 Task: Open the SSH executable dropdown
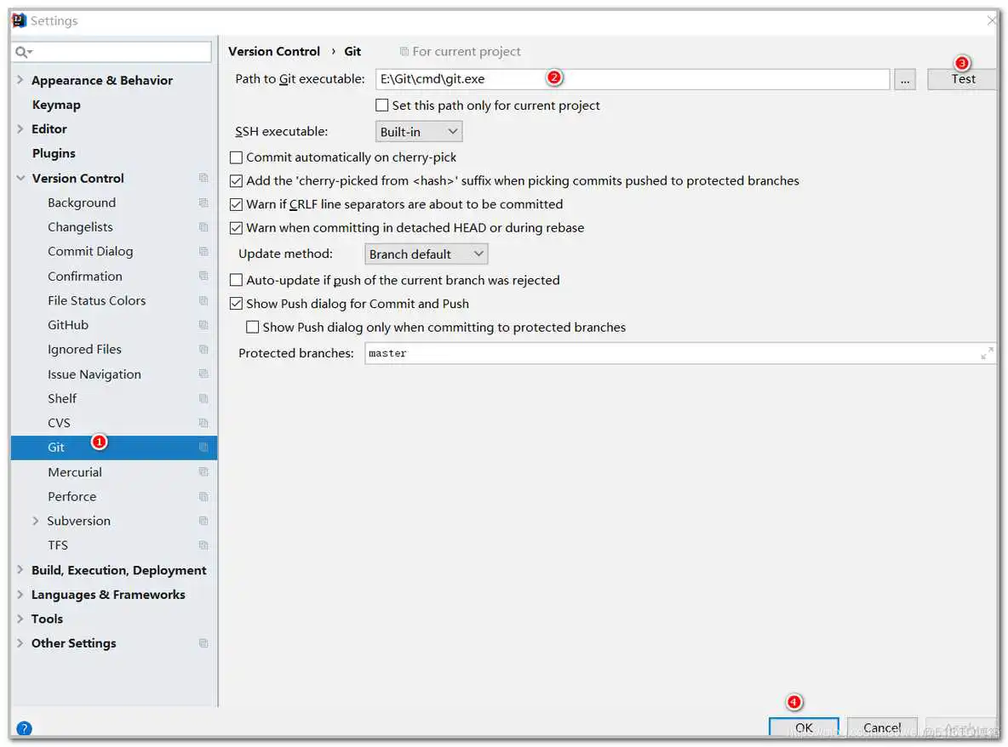(419, 132)
